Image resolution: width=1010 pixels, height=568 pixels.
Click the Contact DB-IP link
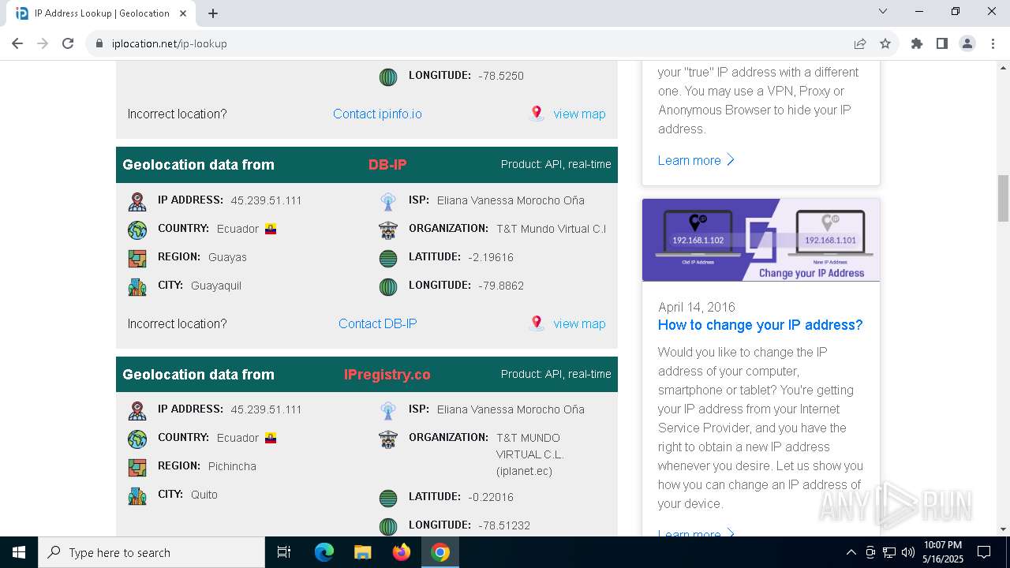coord(377,323)
